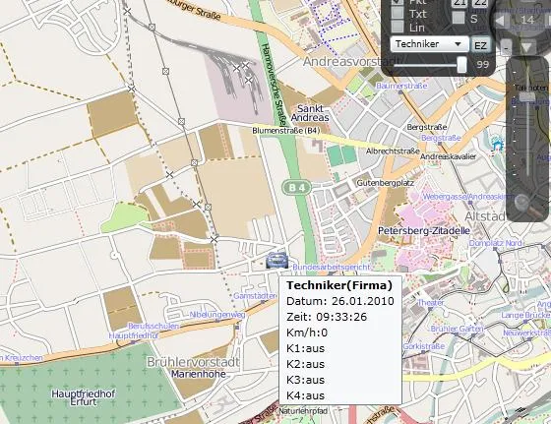
Task: Click the minus zoom-out button
Action: point(506,47)
